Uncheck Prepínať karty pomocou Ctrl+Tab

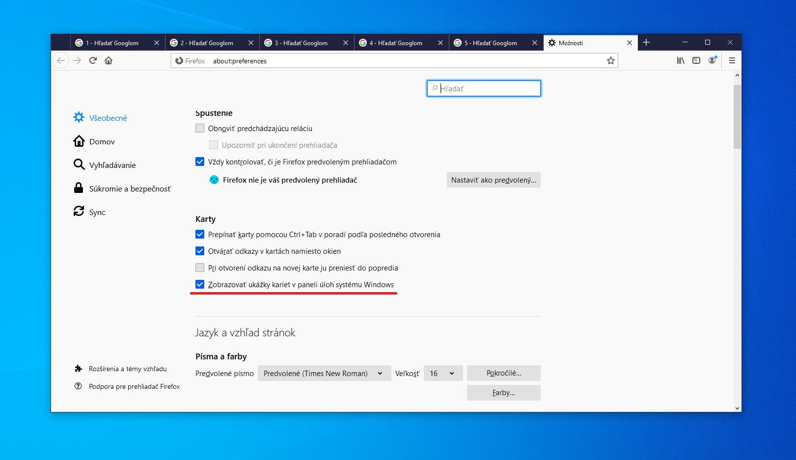coord(200,234)
